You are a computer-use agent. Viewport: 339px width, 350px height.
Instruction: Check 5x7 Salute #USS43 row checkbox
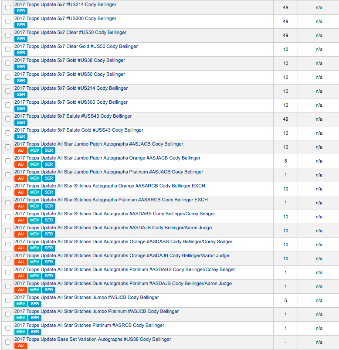[8, 119]
